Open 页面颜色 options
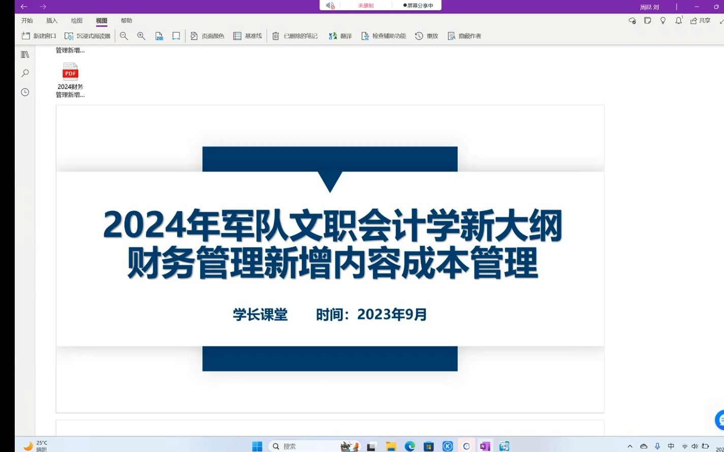Screen dimensions: 724x452 click(207, 36)
